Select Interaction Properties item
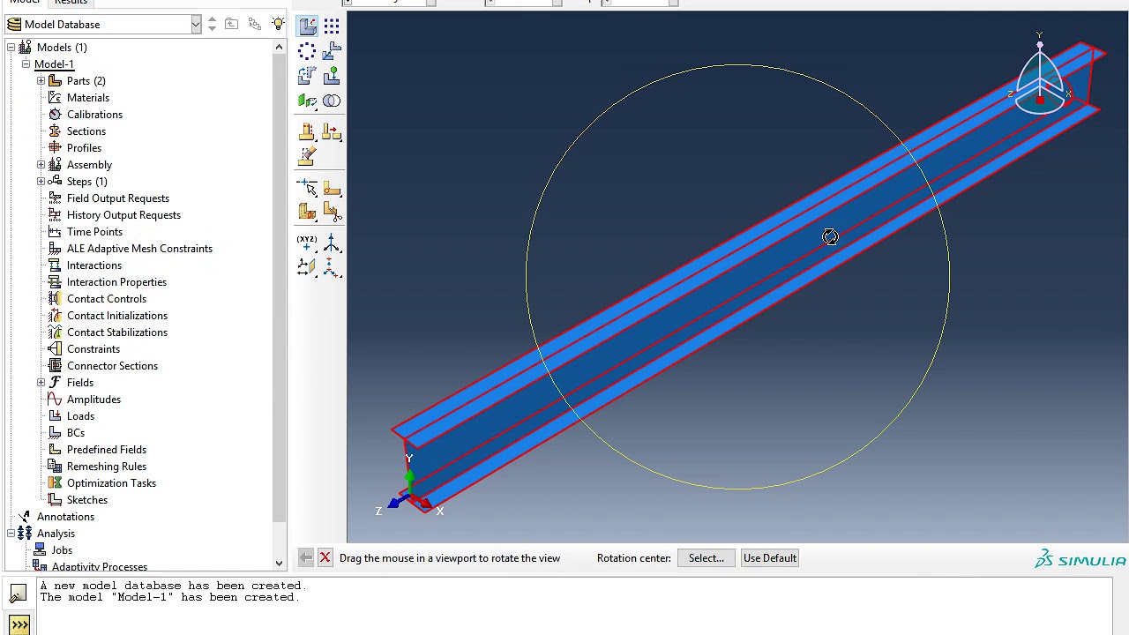The width and height of the screenshot is (1129, 635). tap(116, 282)
